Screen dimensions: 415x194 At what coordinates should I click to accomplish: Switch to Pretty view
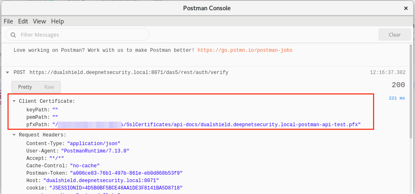pyautogui.click(x=25, y=87)
